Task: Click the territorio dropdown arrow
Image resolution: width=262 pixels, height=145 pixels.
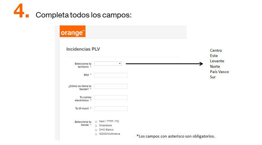Action: point(120,64)
